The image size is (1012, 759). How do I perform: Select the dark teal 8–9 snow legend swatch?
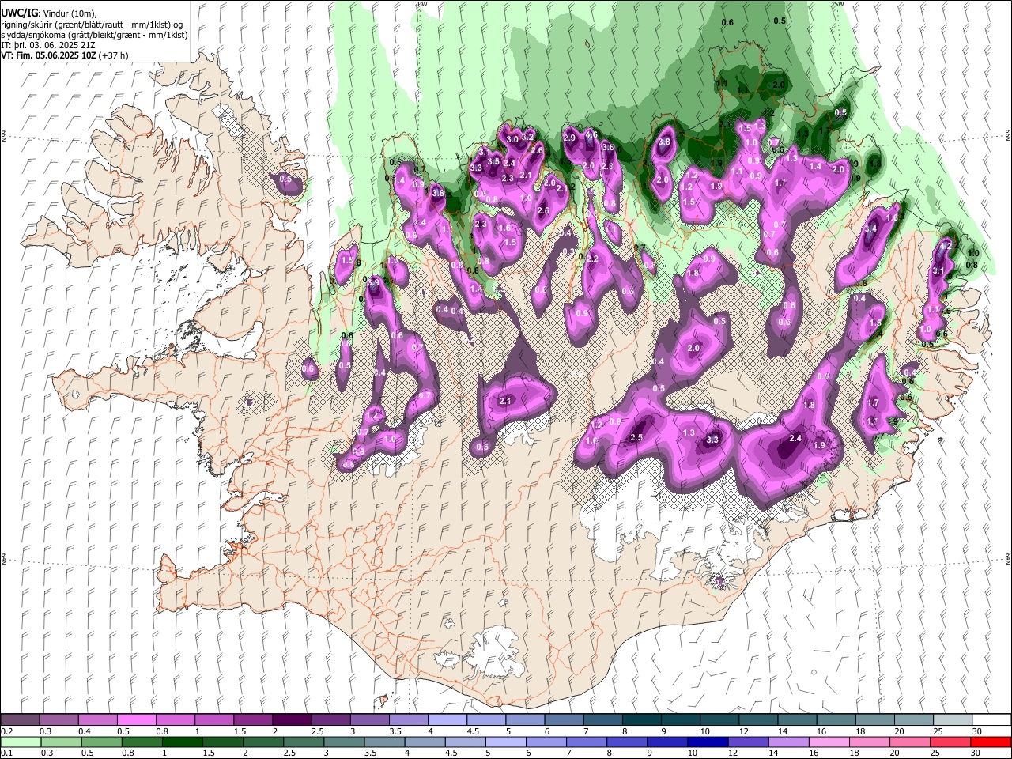click(640, 720)
